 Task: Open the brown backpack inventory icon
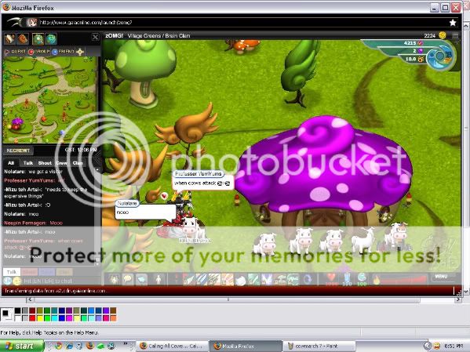23,39
